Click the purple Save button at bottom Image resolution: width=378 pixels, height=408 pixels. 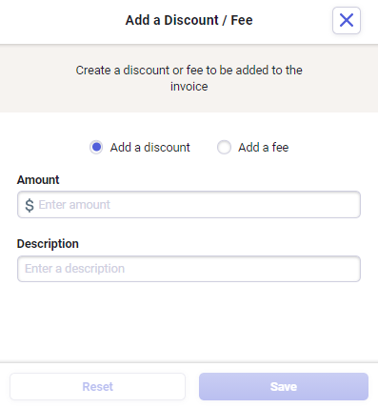[284, 386]
